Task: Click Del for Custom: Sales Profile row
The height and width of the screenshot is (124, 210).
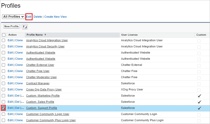Action: coord(17,102)
